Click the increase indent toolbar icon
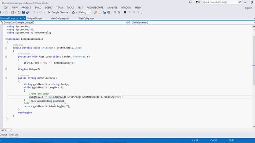This screenshot has width=255, height=143. pos(109,12)
